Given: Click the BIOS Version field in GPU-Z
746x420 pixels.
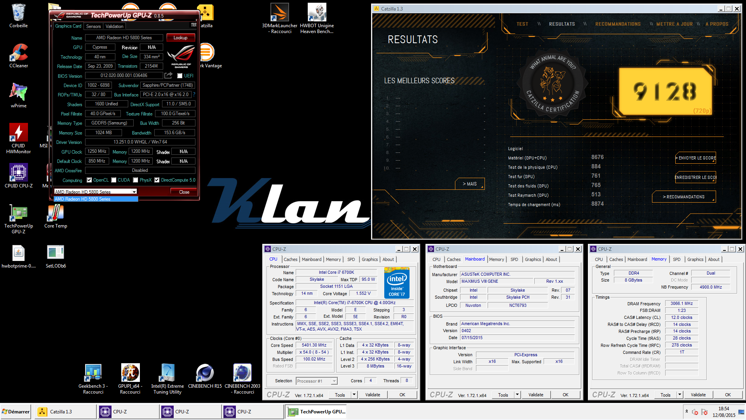Looking at the screenshot, I should [124, 75].
